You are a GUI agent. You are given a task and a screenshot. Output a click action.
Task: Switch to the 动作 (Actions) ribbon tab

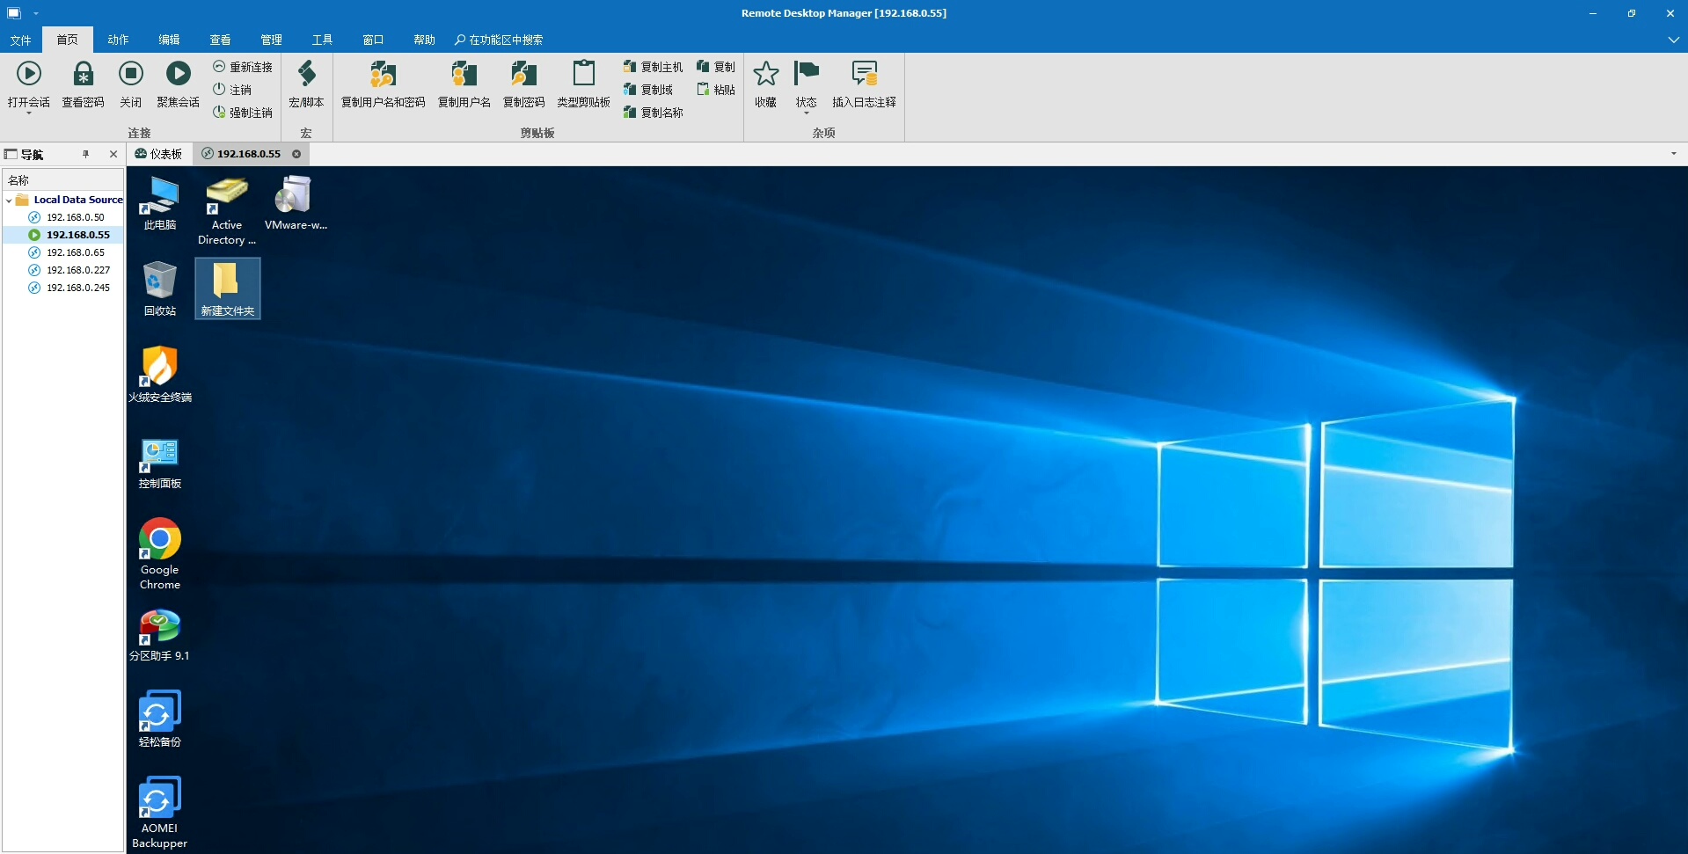pos(118,40)
